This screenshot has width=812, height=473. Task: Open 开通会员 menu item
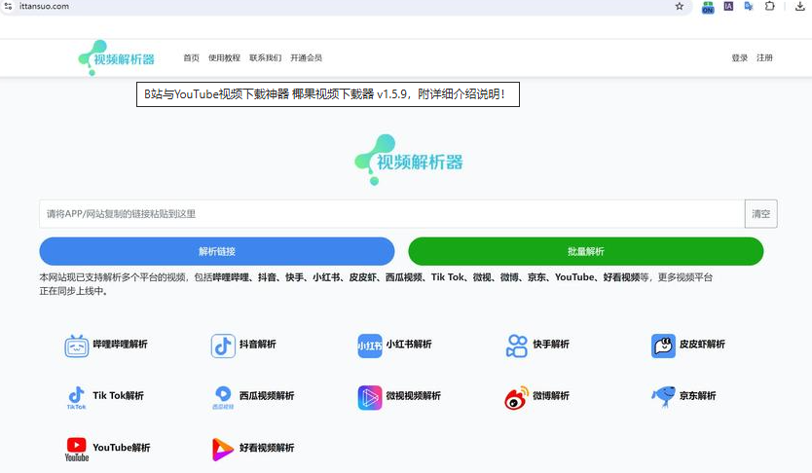pos(306,58)
